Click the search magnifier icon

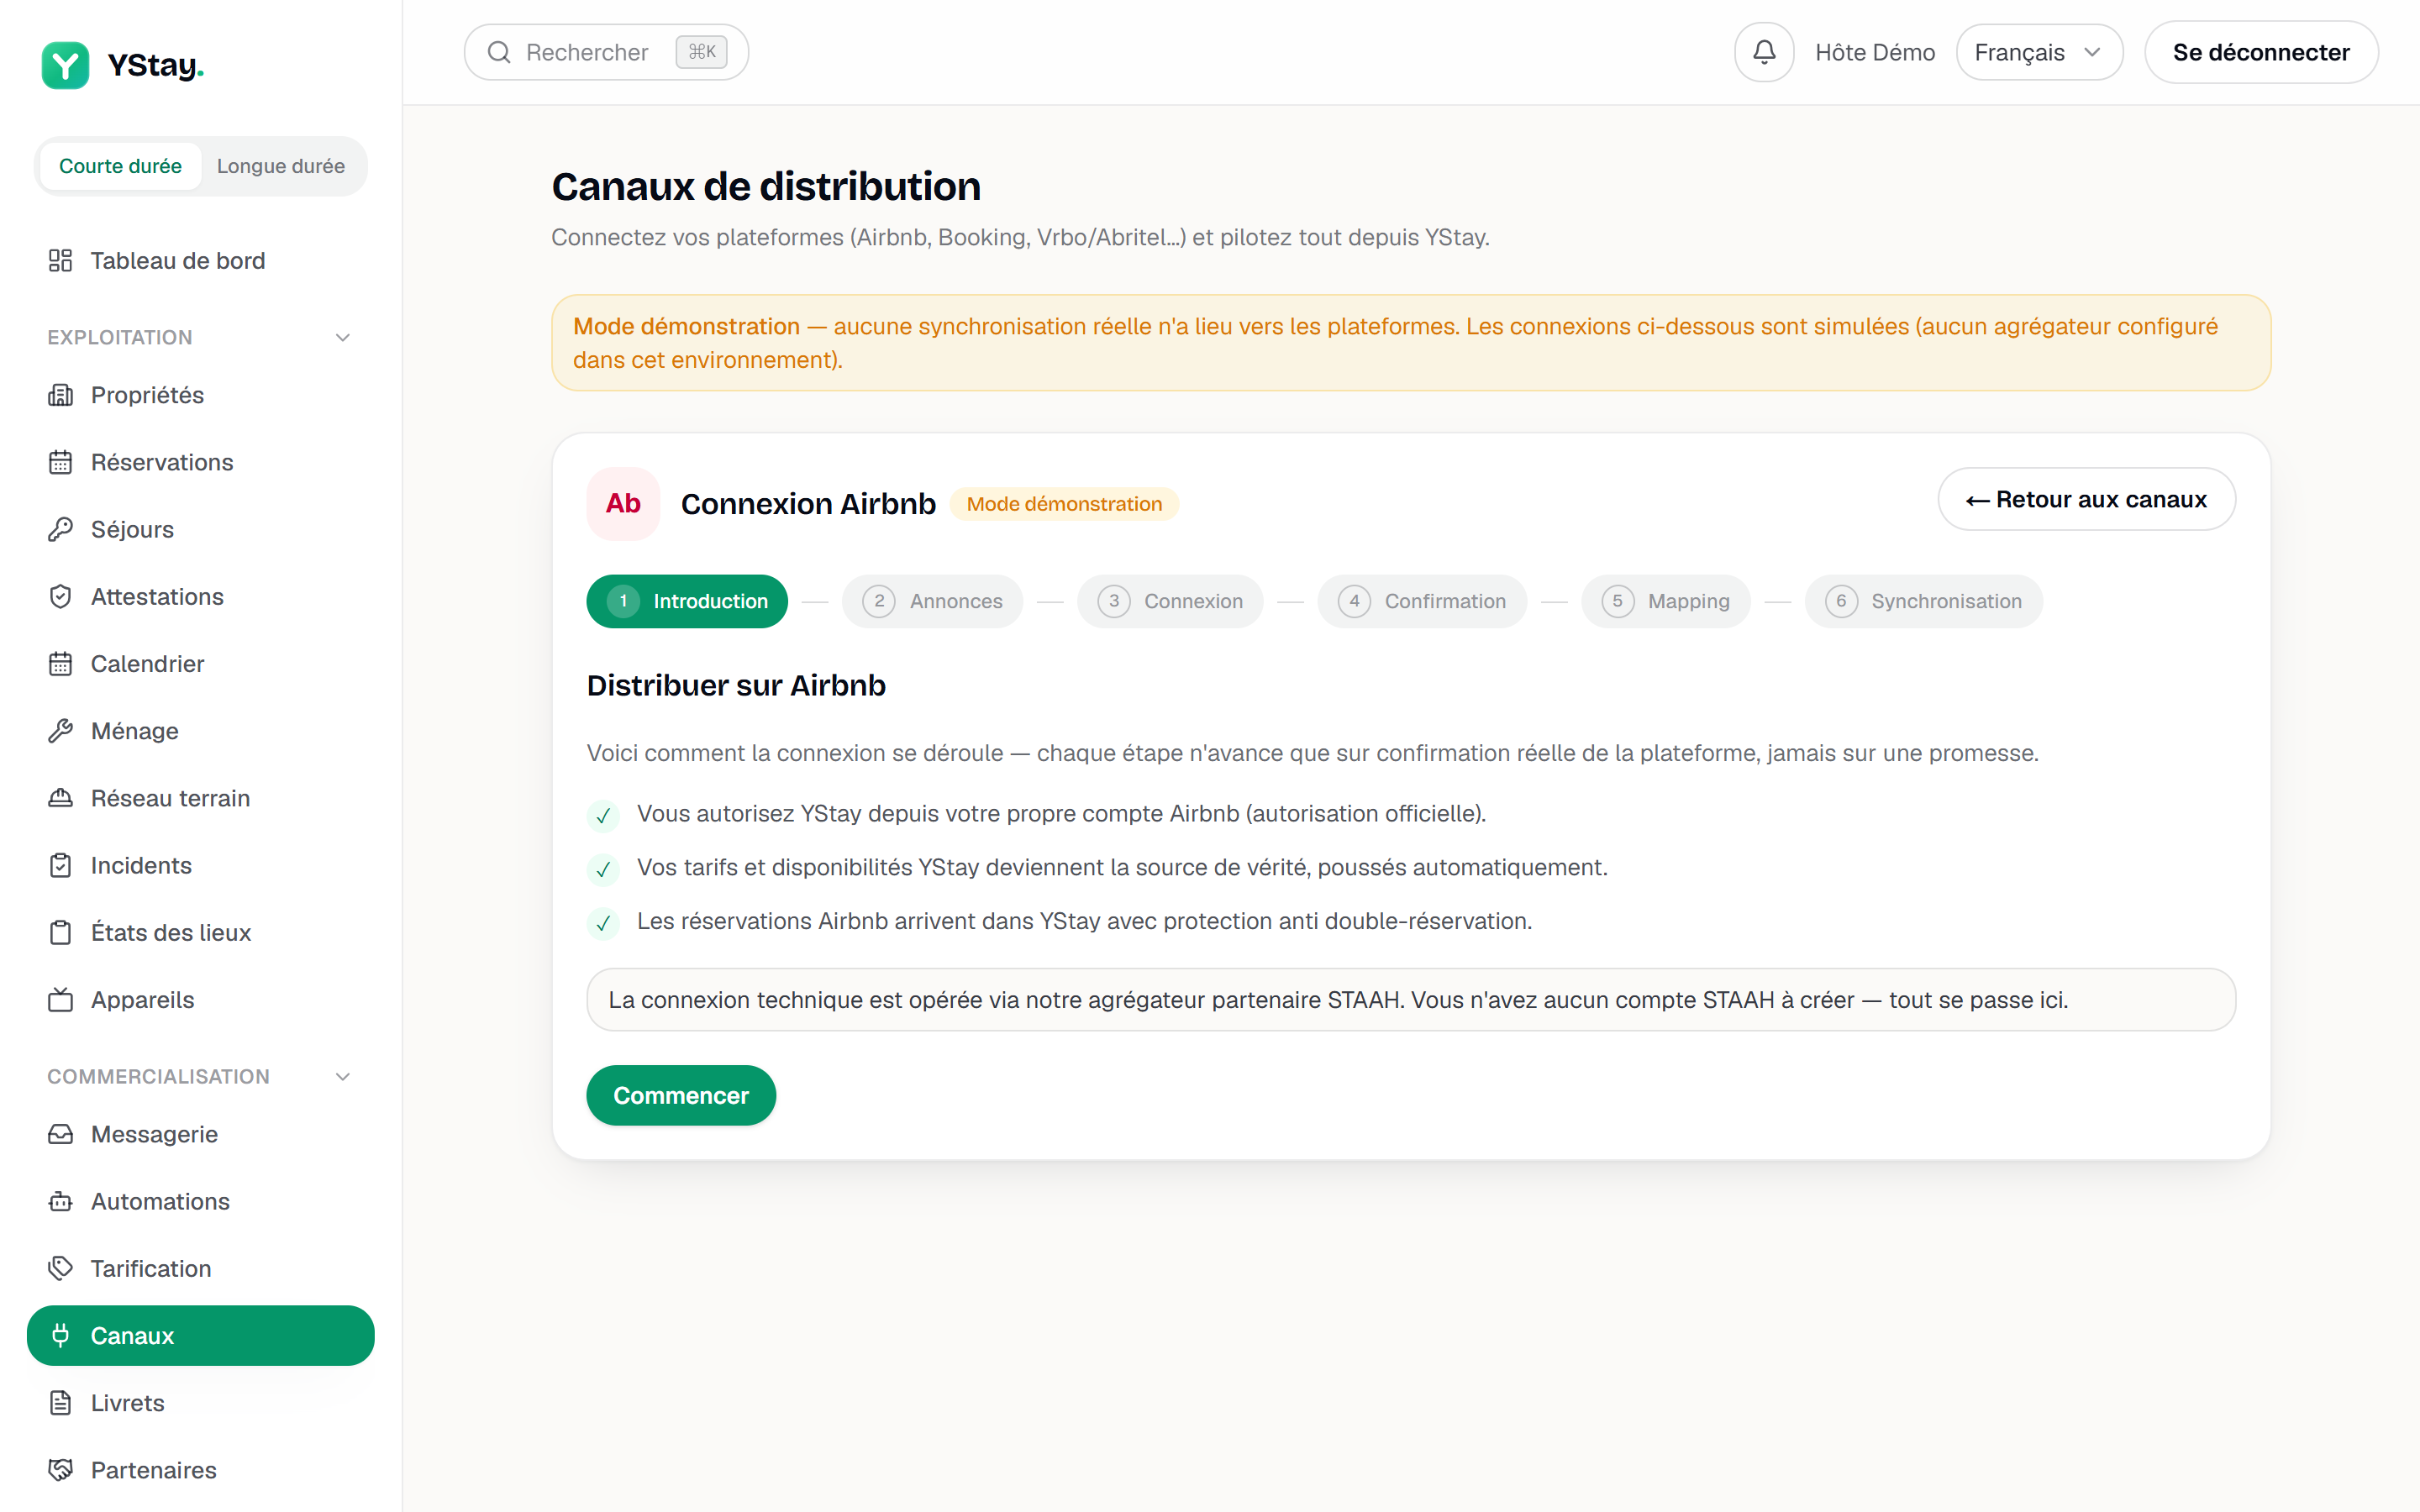click(x=499, y=52)
